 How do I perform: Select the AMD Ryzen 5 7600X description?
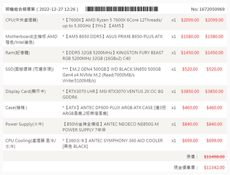[112, 23]
